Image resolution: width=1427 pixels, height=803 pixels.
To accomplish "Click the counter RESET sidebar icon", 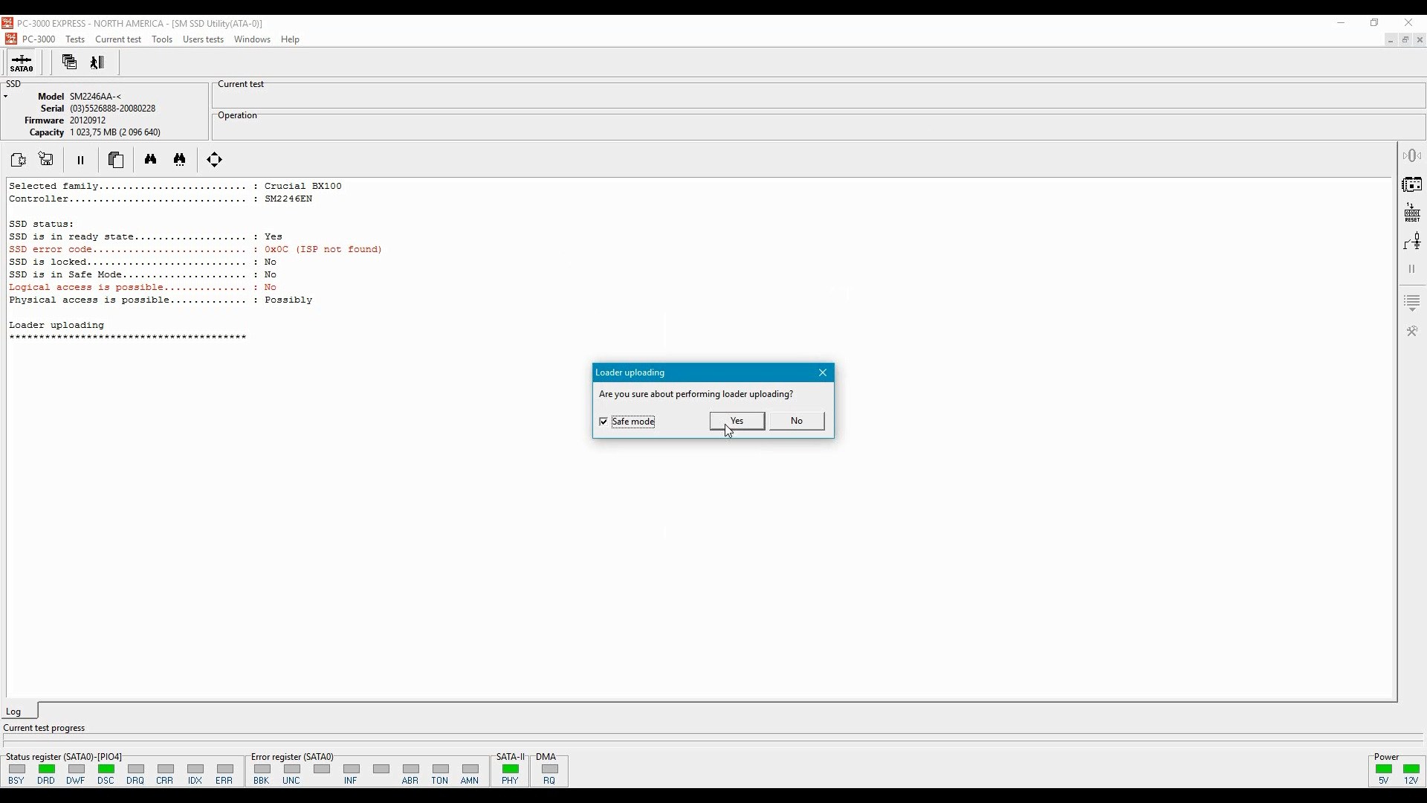I will tap(1412, 213).
